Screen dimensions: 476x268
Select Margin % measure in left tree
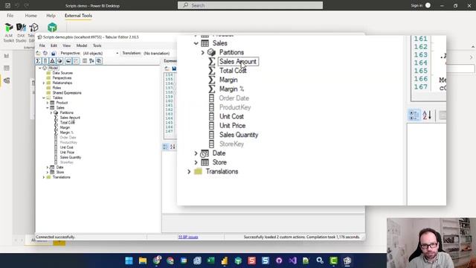(66, 133)
